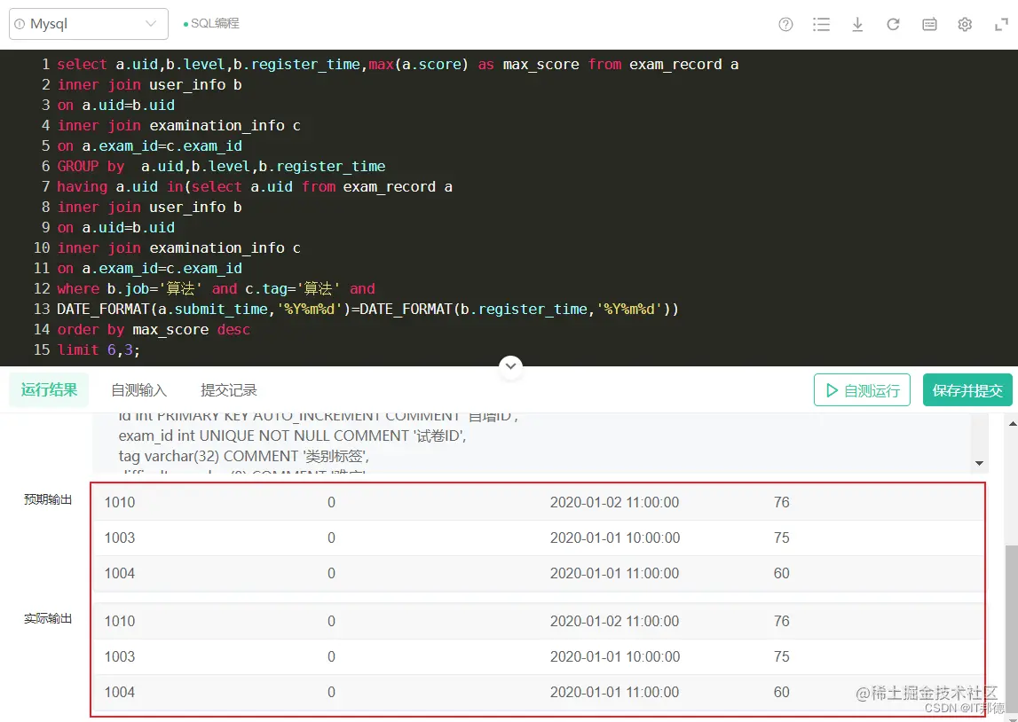The width and height of the screenshot is (1018, 722).
Task: Click line 13 DATE_FORMAT expression
Action: tap(367, 309)
